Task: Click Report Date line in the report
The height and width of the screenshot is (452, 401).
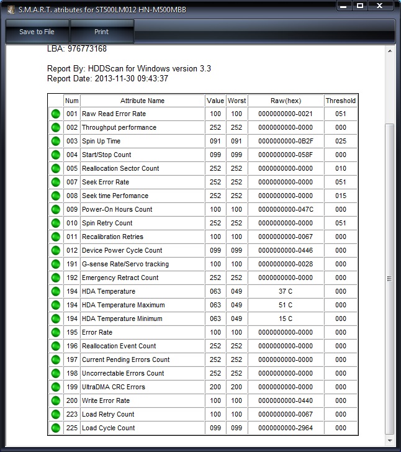Action: (x=107, y=79)
